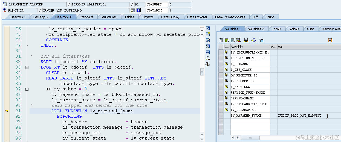Click the yellow icon beside LV_SENDER_ID
The image size is (341, 142).
pos(226,81)
